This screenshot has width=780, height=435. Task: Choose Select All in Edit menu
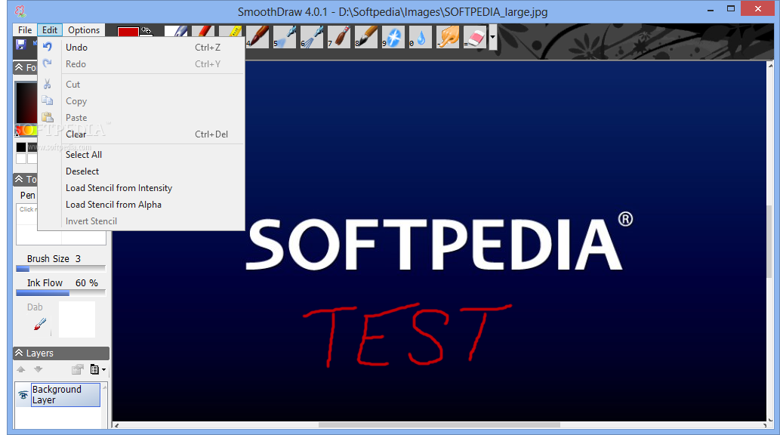pos(141,154)
